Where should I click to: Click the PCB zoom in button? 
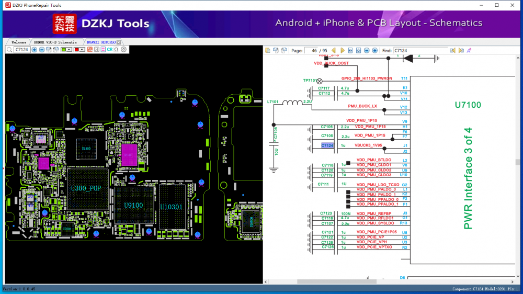click(35, 50)
